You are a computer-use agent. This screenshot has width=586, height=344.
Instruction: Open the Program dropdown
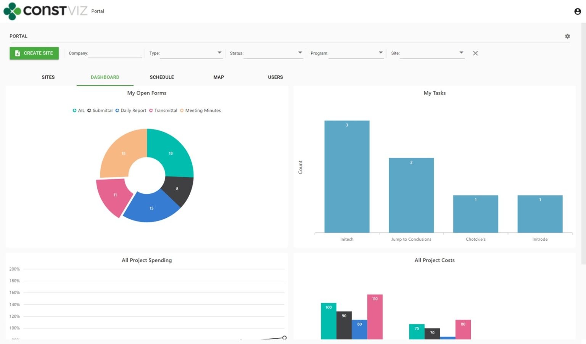click(x=380, y=53)
